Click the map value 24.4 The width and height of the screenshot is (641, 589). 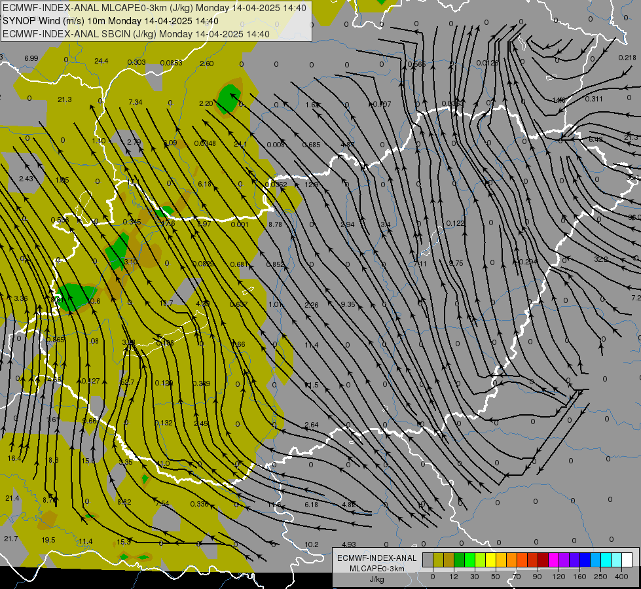[x=101, y=62]
